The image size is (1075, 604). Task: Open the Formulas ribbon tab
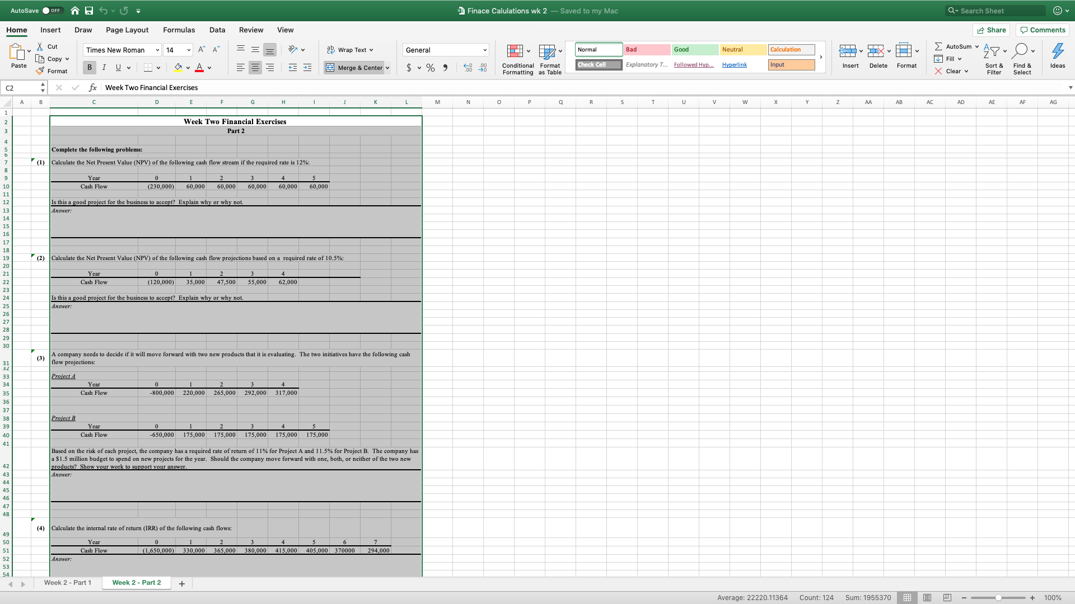pyautogui.click(x=179, y=30)
